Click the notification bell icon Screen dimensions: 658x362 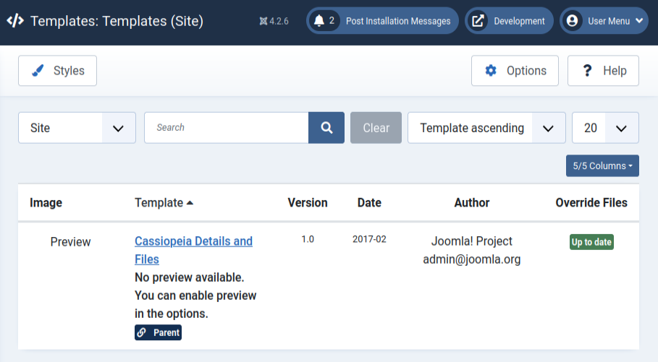tap(319, 21)
